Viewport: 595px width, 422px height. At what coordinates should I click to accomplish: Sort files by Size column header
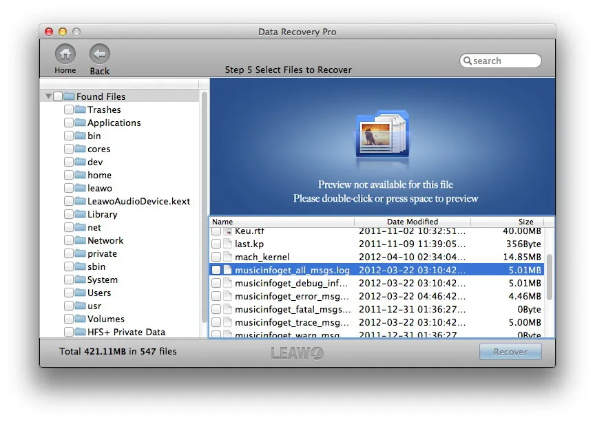point(508,222)
